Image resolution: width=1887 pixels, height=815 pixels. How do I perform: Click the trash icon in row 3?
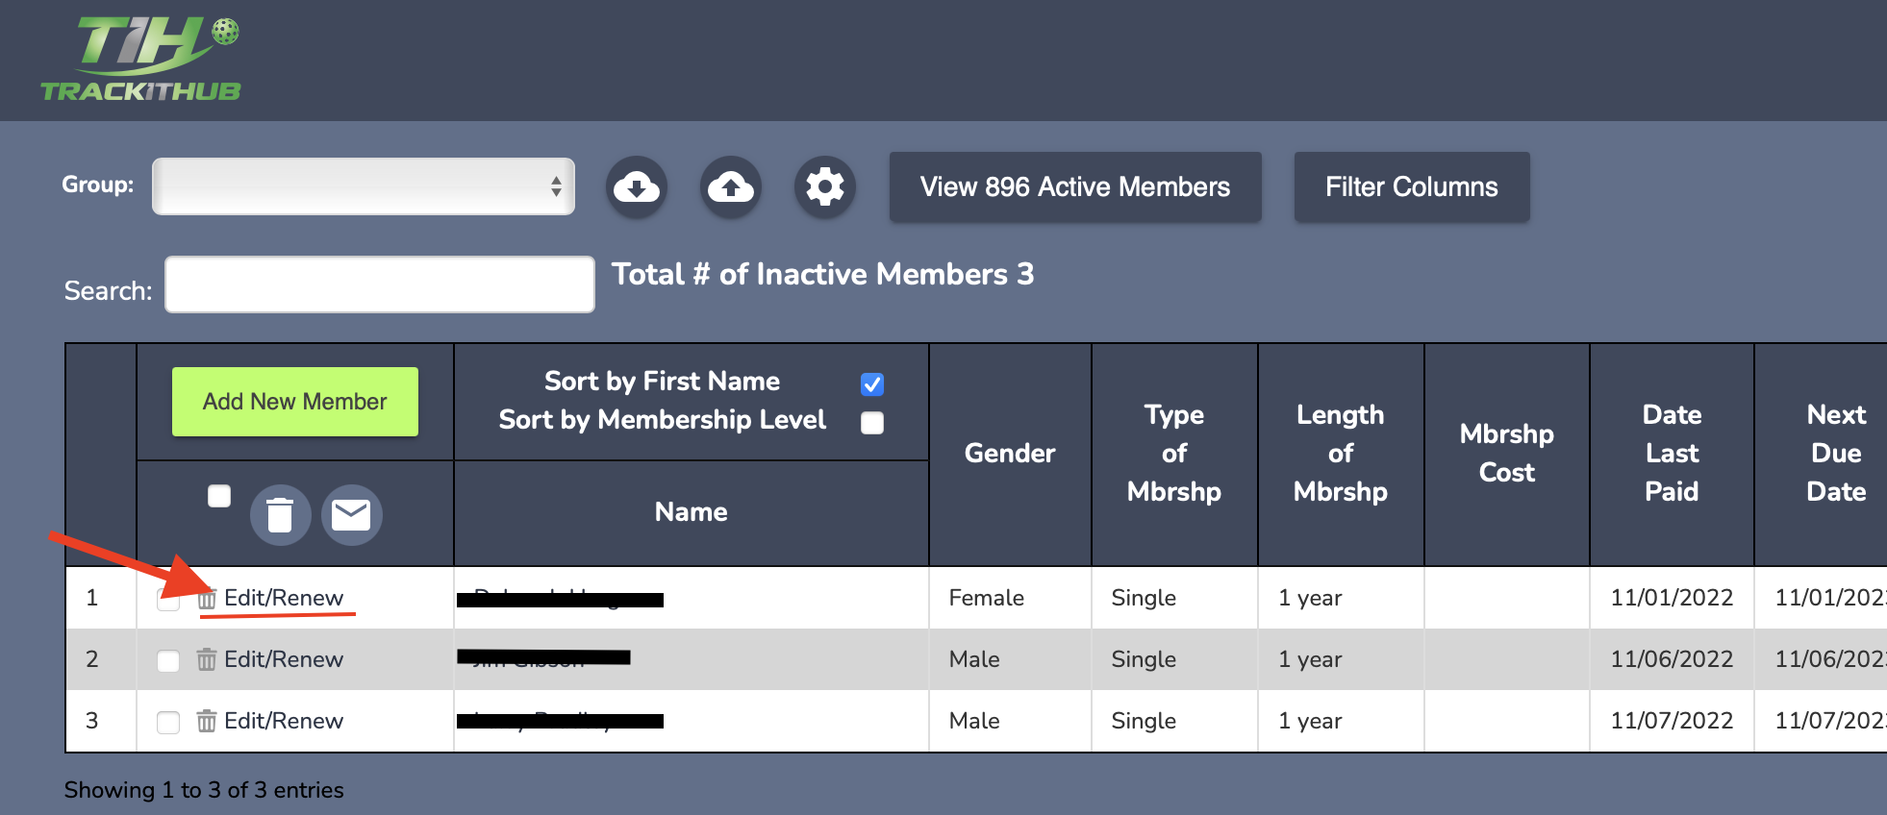click(207, 721)
